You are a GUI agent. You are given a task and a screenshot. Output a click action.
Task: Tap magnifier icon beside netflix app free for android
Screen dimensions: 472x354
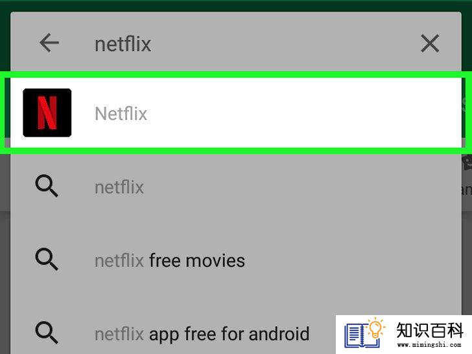47,333
